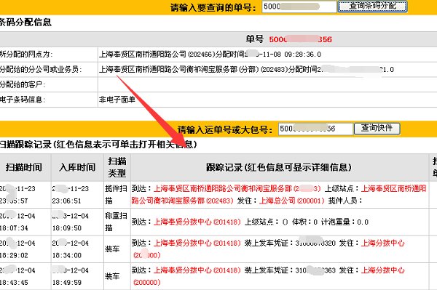Click the 揽件扫描 scan type cell
This screenshot has height=290, width=437.
(x=117, y=194)
